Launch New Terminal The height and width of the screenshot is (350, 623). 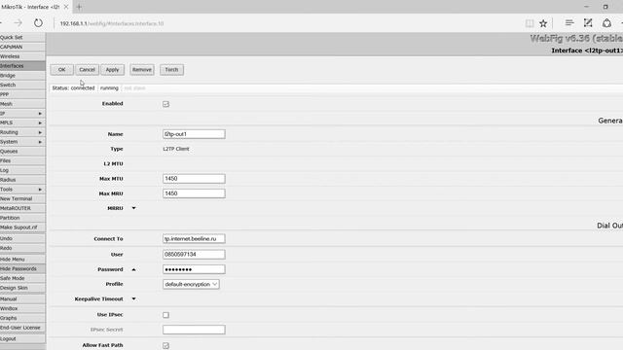(22, 198)
